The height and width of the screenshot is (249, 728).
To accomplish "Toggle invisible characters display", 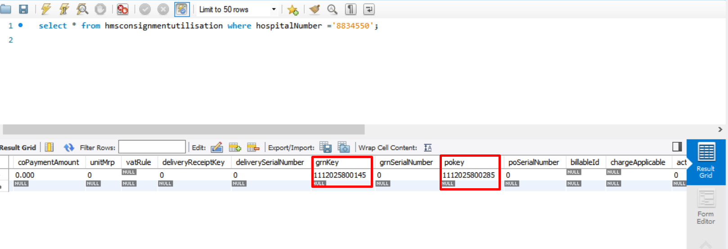I will tap(351, 9).
